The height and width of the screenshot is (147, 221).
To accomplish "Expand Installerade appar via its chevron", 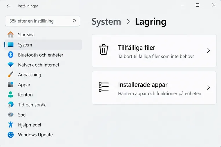I will pyautogui.click(x=209, y=87).
